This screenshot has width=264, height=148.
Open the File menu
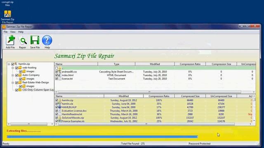tap(5, 32)
